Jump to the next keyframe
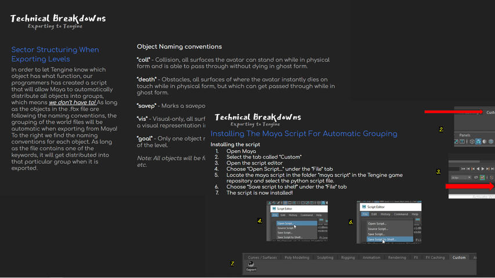Screen dimensions: 495x278 pos(487,169)
